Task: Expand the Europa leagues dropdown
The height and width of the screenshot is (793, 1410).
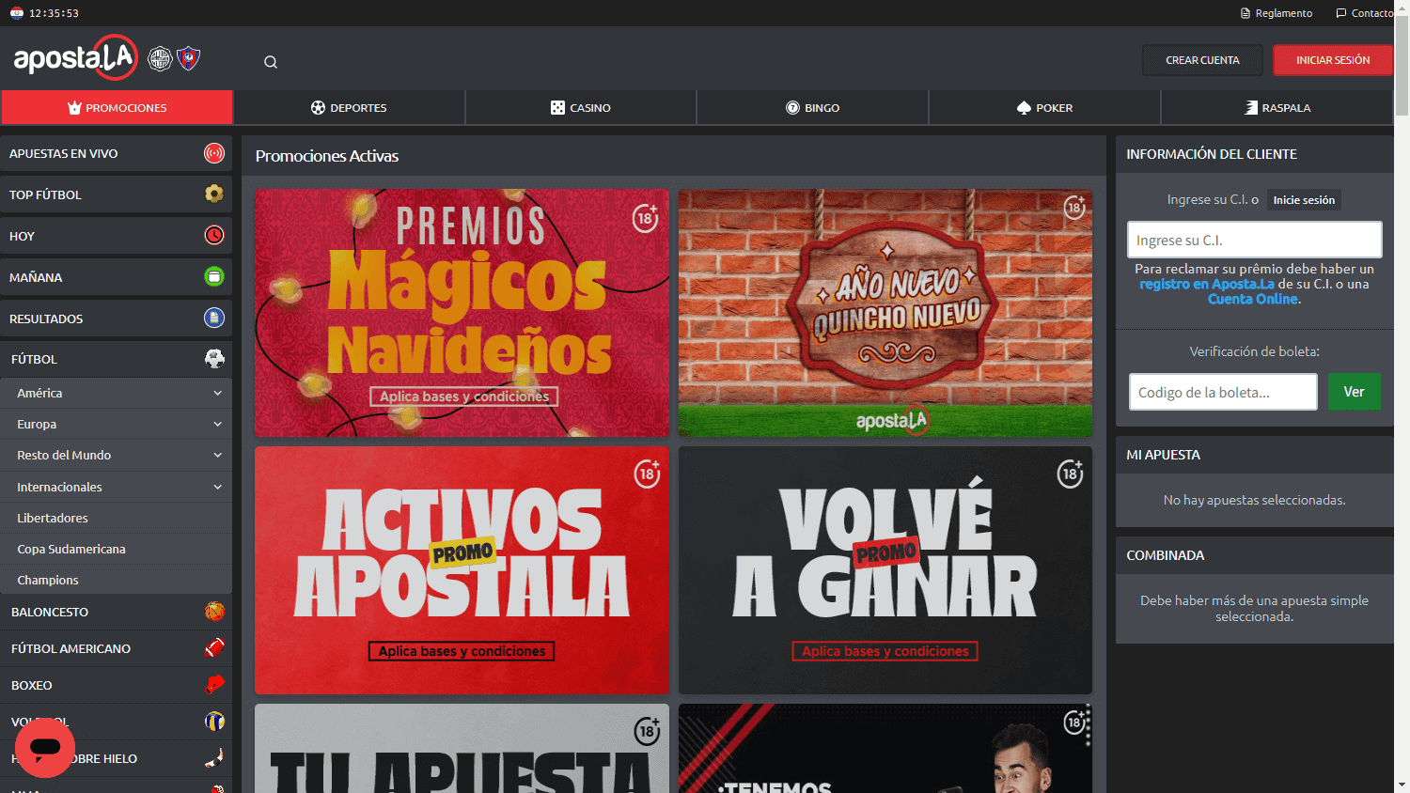Action: [x=217, y=425]
